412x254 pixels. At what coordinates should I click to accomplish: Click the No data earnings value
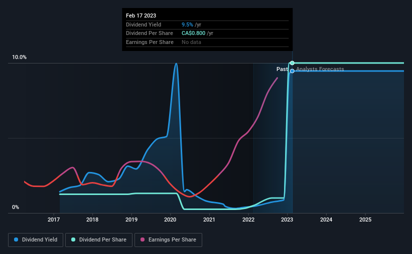[x=191, y=42]
